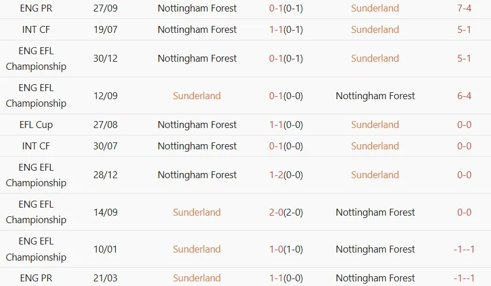Click Nottingham Forest in the 14/09 row
The height and width of the screenshot is (286, 491).
[375, 212]
